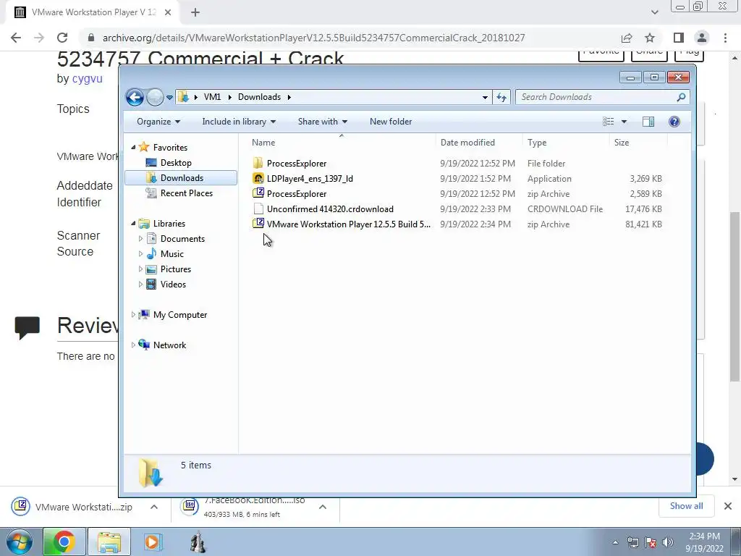Select the ProcessExplorer folder icon
The height and width of the screenshot is (556, 741).
(258, 163)
